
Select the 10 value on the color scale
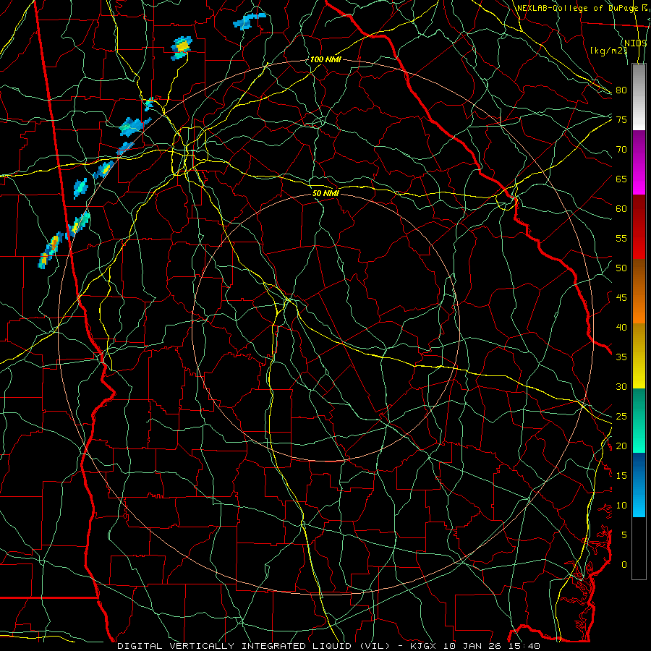pos(621,506)
